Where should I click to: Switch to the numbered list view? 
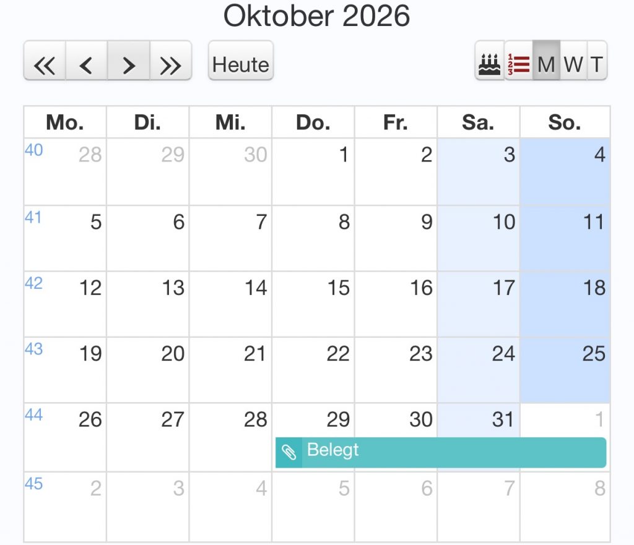[x=519, y=61]
